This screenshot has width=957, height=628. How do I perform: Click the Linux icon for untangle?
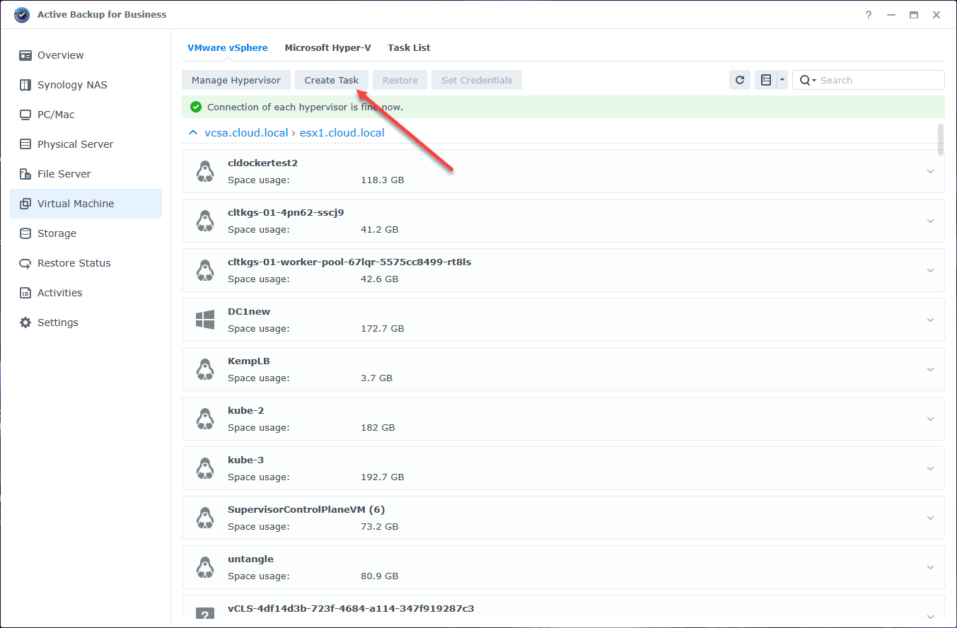pos(205,567)
